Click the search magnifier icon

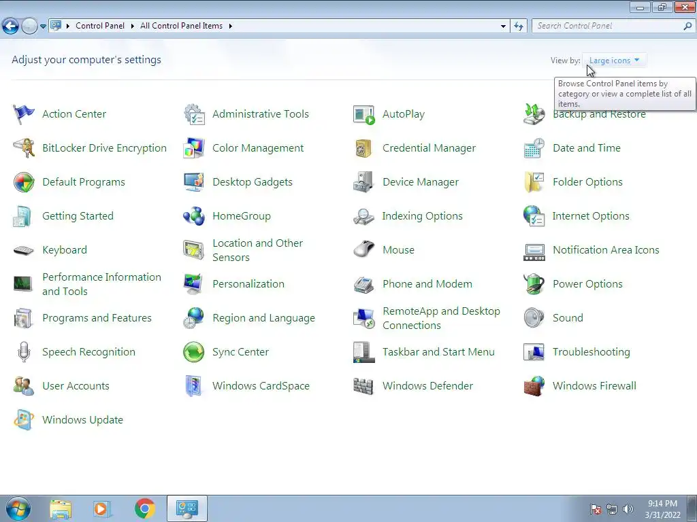tap(687, 27)
